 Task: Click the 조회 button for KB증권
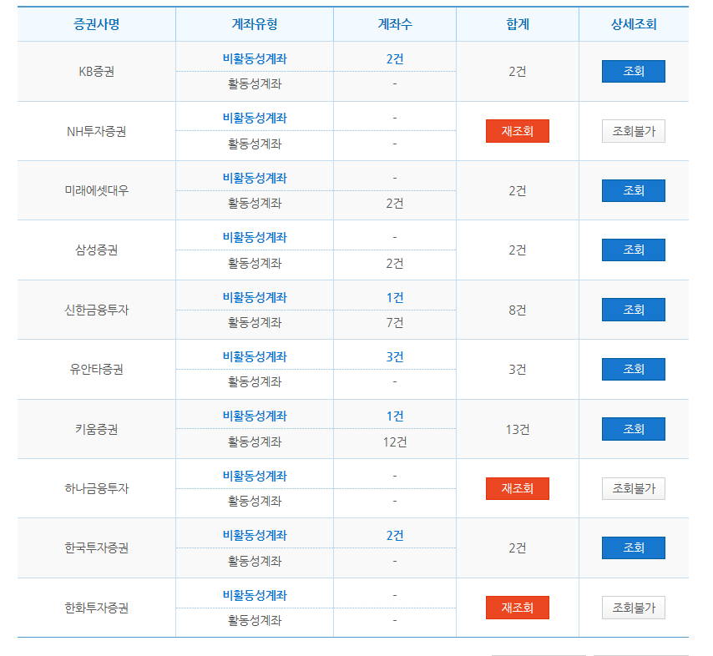pyautogui.click(x=633, y=71)
